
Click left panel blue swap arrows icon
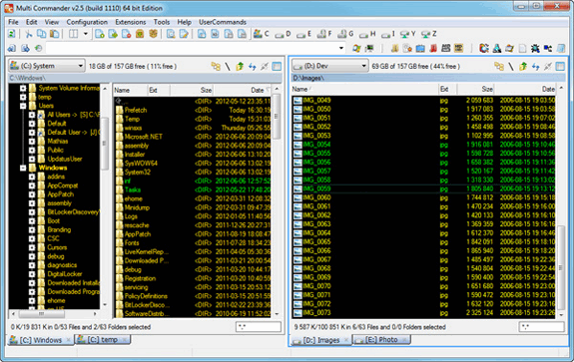253,66
